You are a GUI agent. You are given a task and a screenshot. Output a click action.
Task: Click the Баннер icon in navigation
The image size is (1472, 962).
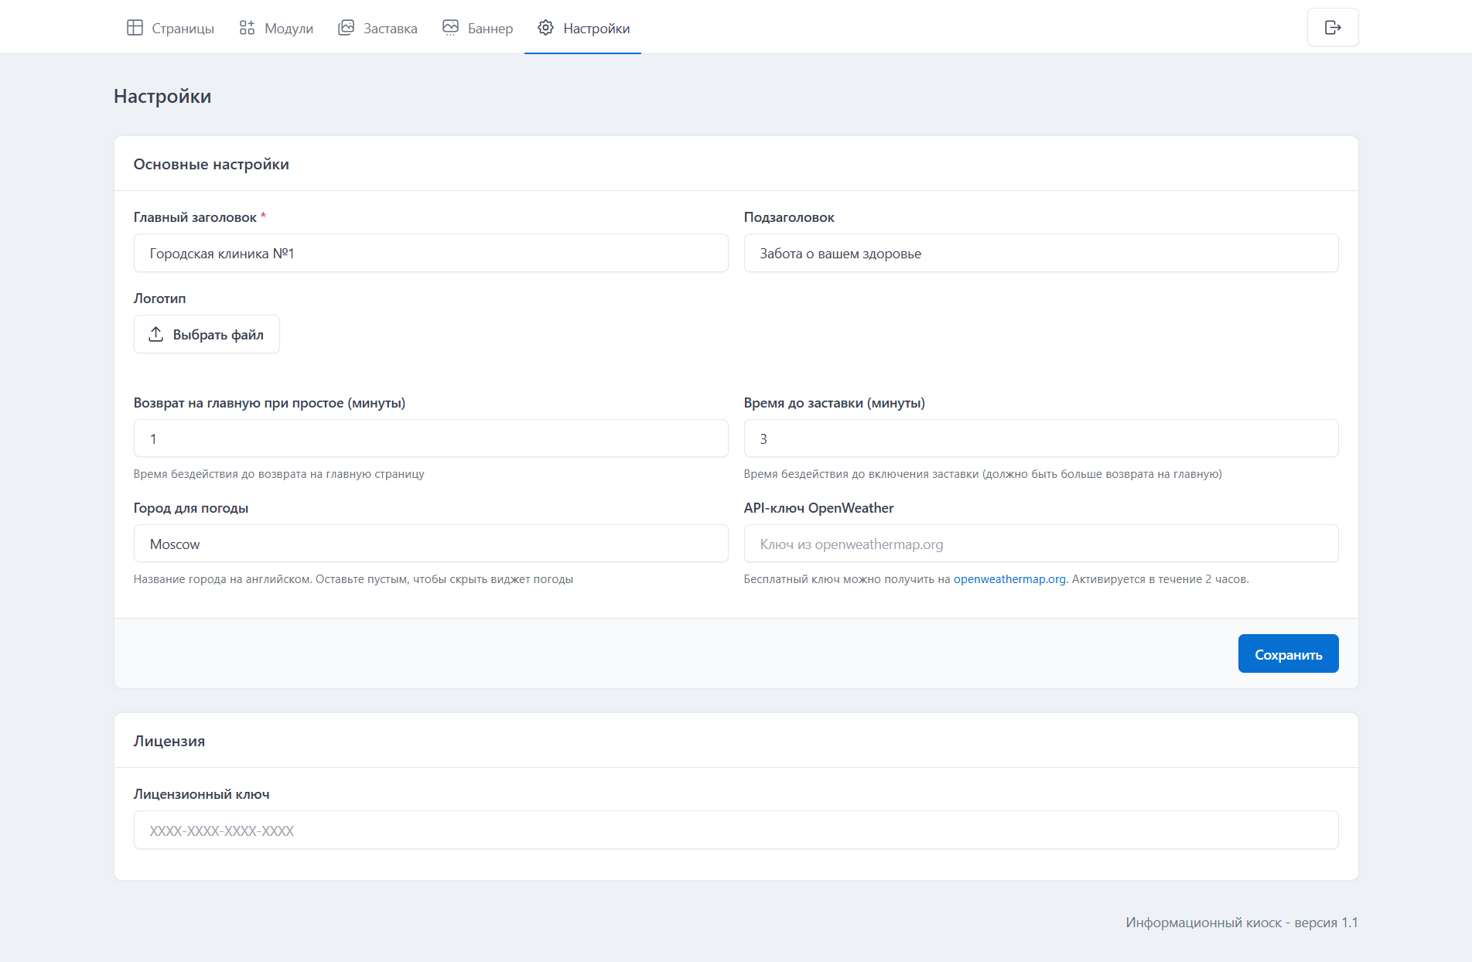coord(450,28)
